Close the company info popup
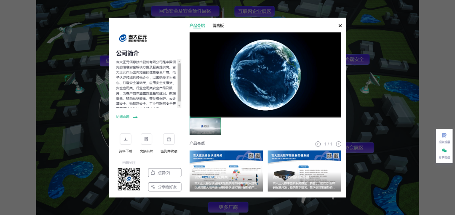The height and width of the screenshot is (215, 455). click(x=340, y=26)
